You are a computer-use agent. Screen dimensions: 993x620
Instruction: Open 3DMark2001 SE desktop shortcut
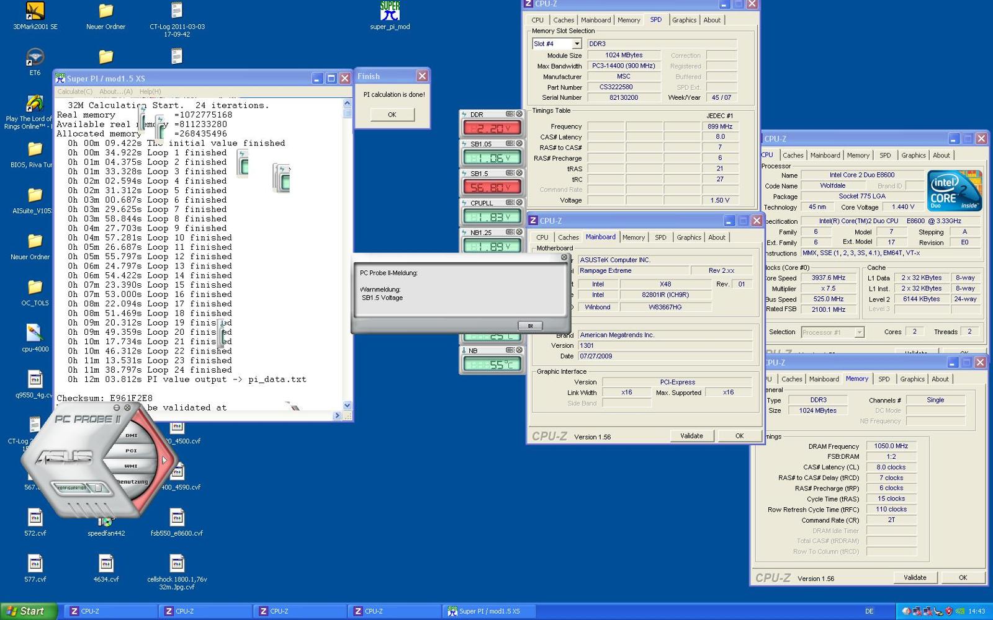[x=35, y=15]
